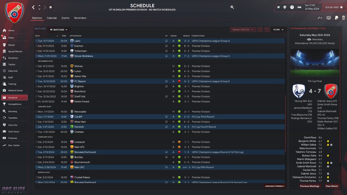The image size is (347, 195).
Task: Open the Tactics screen
Action: [x=14, y=64]
